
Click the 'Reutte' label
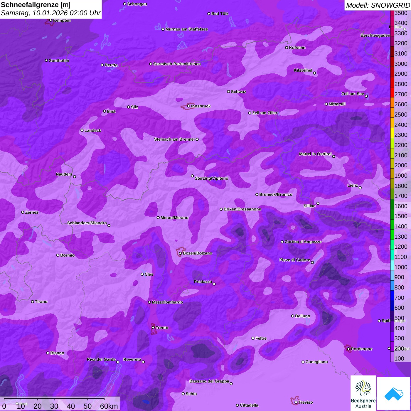111,65
